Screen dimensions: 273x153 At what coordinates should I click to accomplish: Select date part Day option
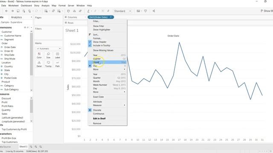[107, 66]
